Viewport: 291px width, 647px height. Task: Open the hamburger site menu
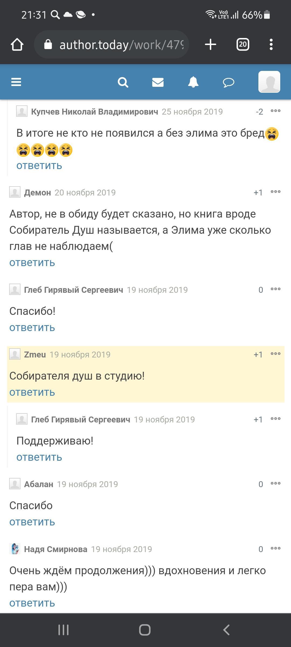(x=16, y=82)
